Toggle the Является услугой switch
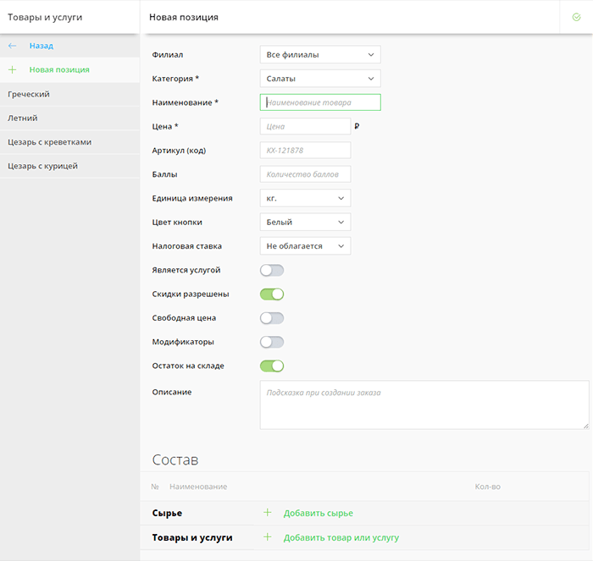 pos(271,270)
